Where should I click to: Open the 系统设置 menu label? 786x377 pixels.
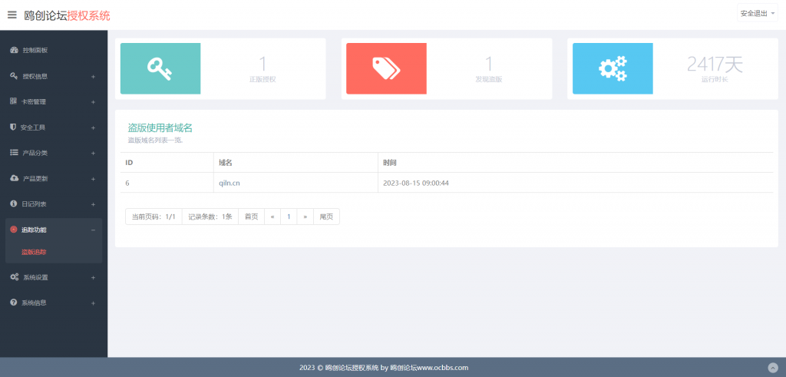coord(35,277)
